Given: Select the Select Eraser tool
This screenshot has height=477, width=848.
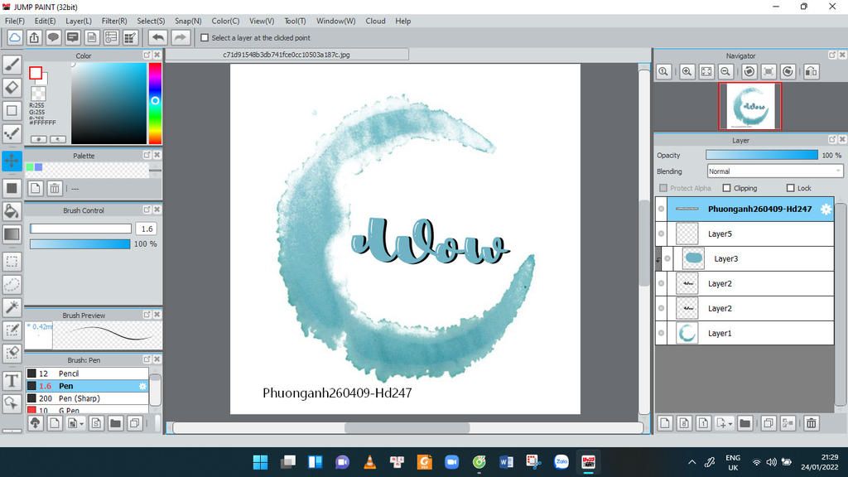Looking at the screenshot, I should click(x=12, y=353).
